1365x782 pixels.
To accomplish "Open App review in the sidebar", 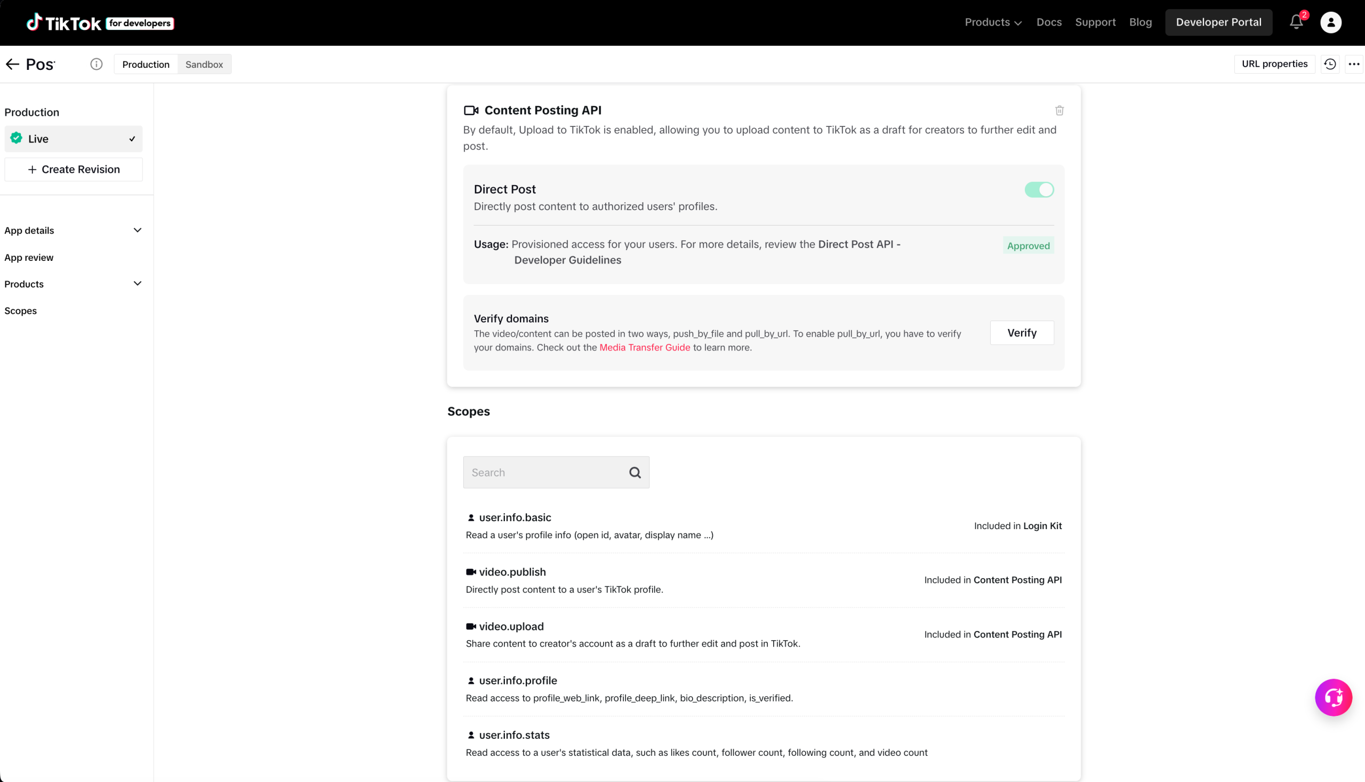I will [x=29, y=257].
